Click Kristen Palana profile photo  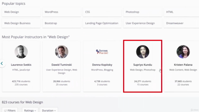pos(183,52)
